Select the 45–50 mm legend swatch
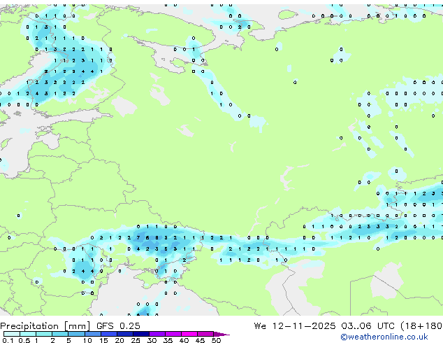Image resolution: width=443 pixels, height=343 pixels. [x=205, y=334]
